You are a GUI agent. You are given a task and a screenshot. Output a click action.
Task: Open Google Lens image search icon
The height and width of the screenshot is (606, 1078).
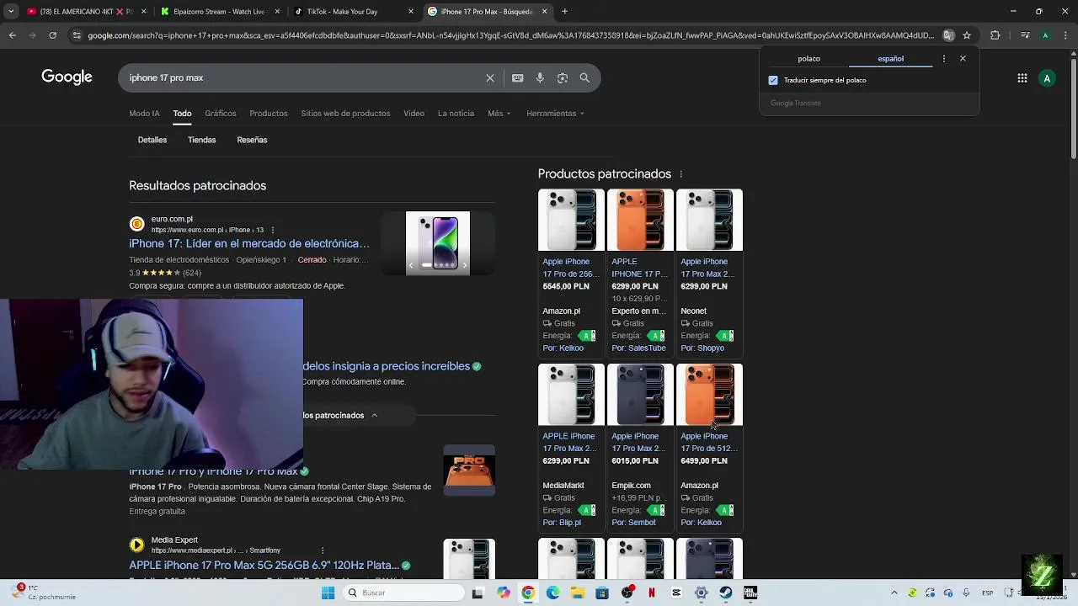click(x=562, y=77)
